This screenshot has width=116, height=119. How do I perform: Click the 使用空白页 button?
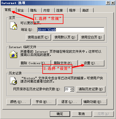click(x=92, y=37)
